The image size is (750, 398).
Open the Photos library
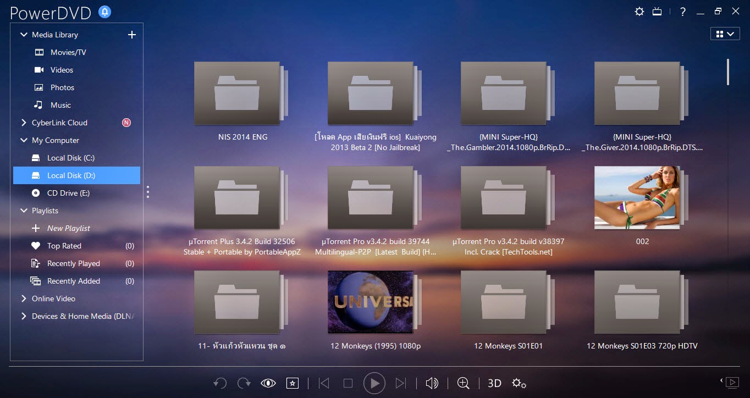(62, 87)
